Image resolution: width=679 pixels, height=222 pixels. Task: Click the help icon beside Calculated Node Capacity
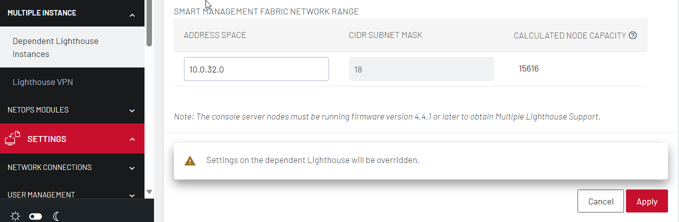632,35
